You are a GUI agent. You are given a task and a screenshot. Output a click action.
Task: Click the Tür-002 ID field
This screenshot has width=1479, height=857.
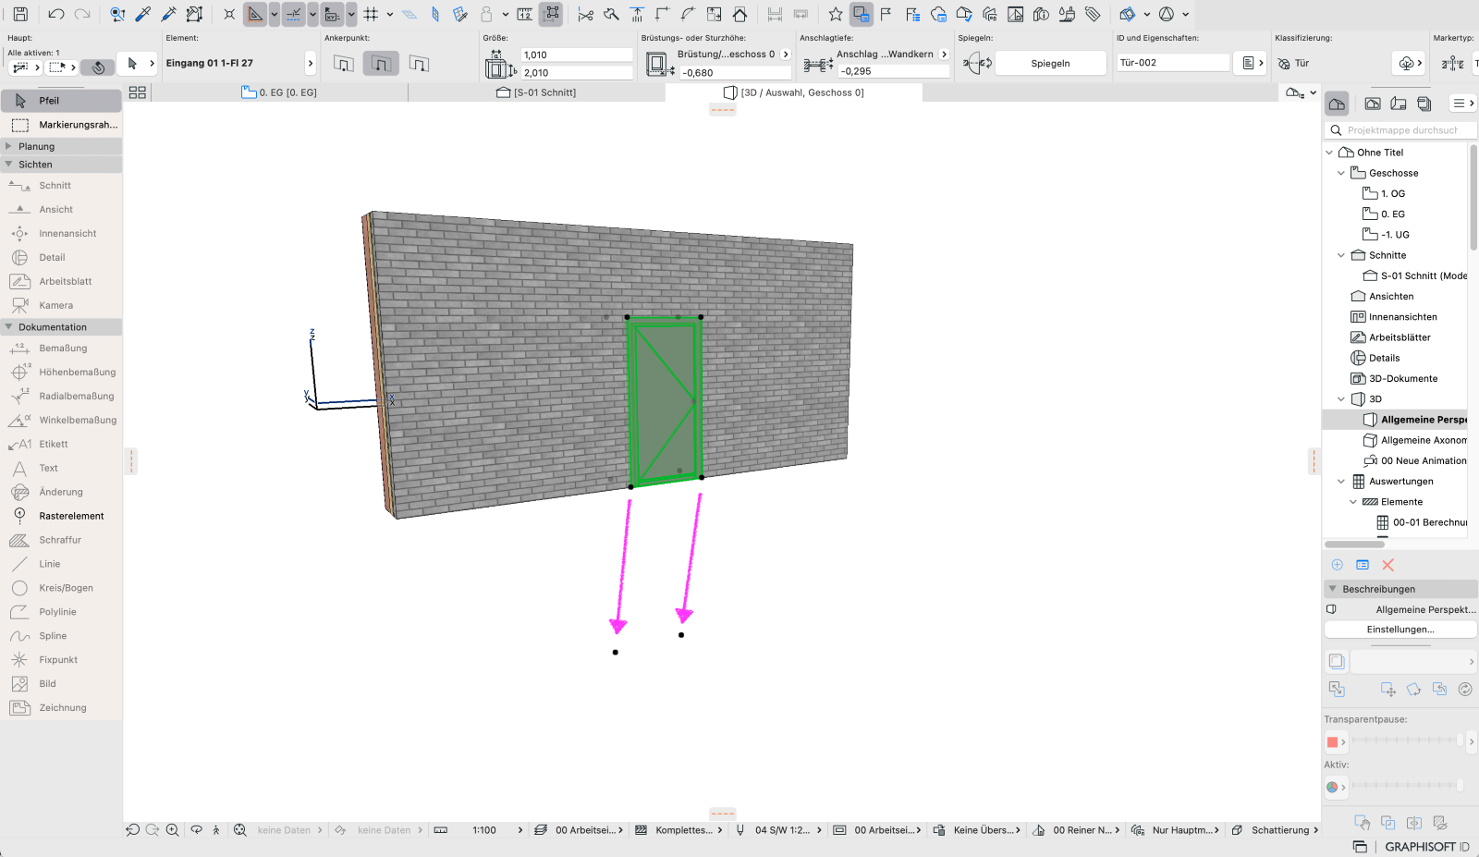tap(1172, 63)
